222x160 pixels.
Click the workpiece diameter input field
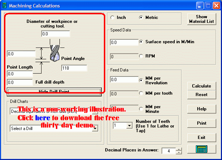coord(56,34)
